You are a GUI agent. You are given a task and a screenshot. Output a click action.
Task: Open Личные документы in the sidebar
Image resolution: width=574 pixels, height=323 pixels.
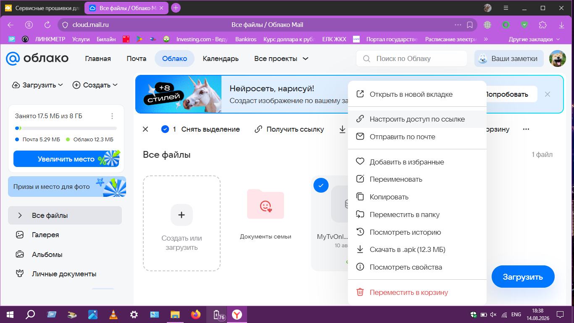(64, 274)
